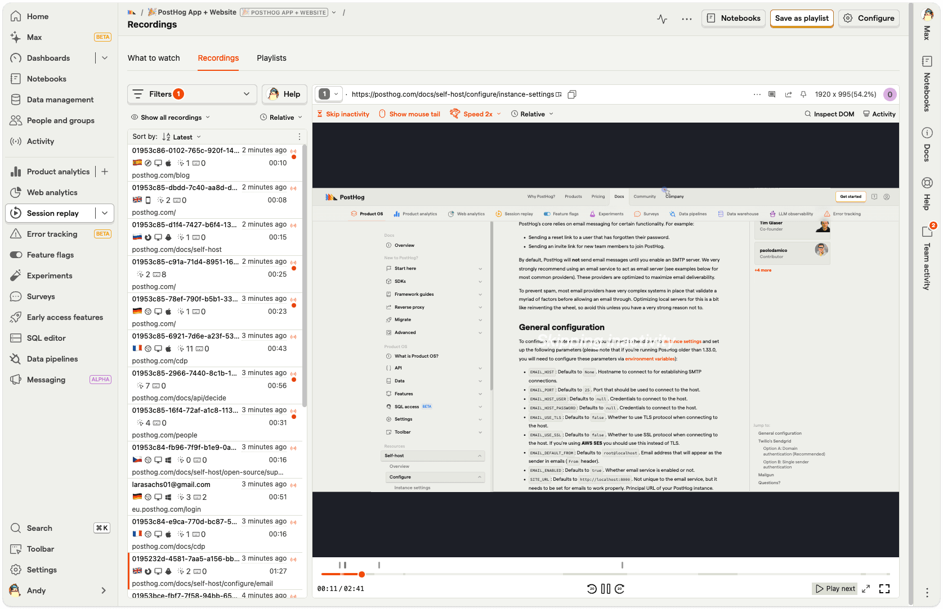Switch to Playlists tab
The height and width of the screenshot is (609, 943).
click(x=271, y=58)
